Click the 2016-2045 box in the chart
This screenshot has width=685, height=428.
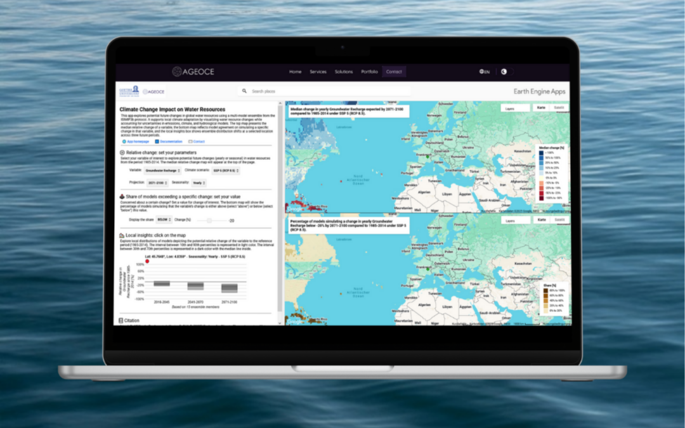click(162, 283)
